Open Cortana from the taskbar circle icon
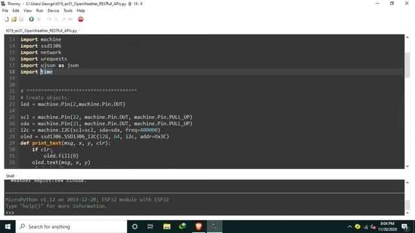 (x=135, y=227)
